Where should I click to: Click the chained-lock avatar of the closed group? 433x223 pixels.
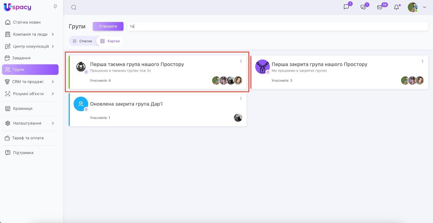[262, 66]
